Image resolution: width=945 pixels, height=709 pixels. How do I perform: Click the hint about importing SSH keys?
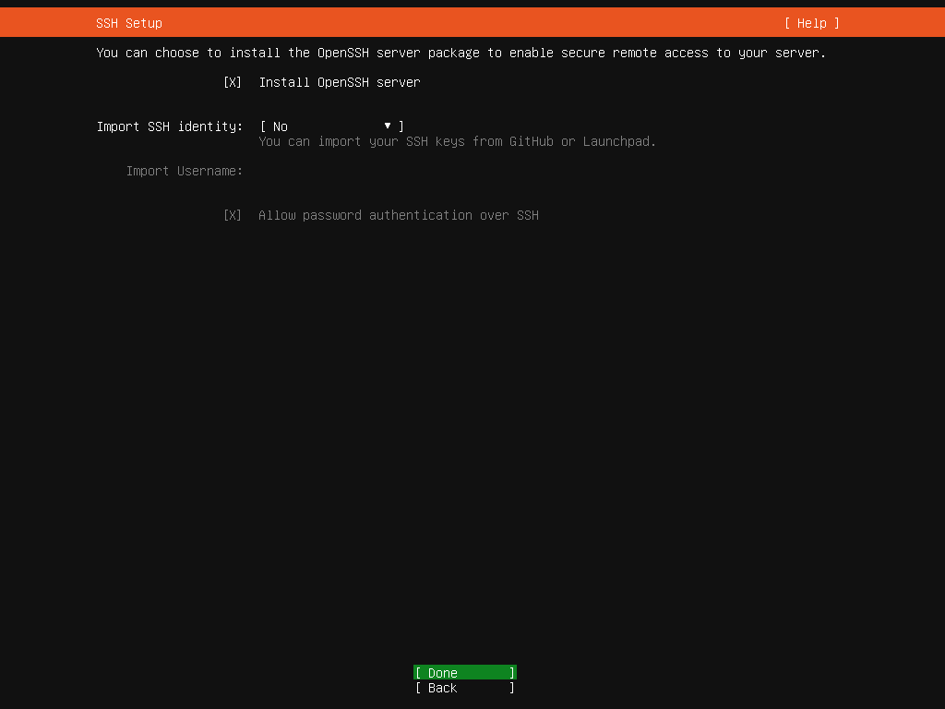pyautogui.click(x=457, y=141)
